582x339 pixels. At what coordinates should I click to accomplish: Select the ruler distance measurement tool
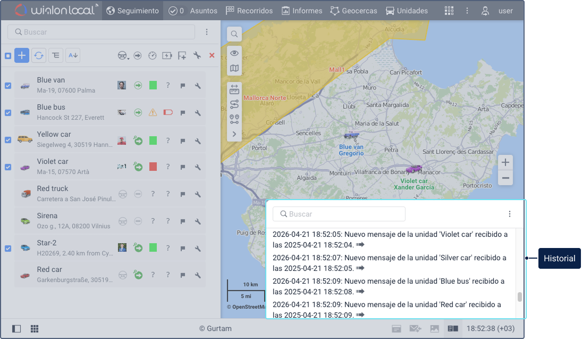(234, 90)
